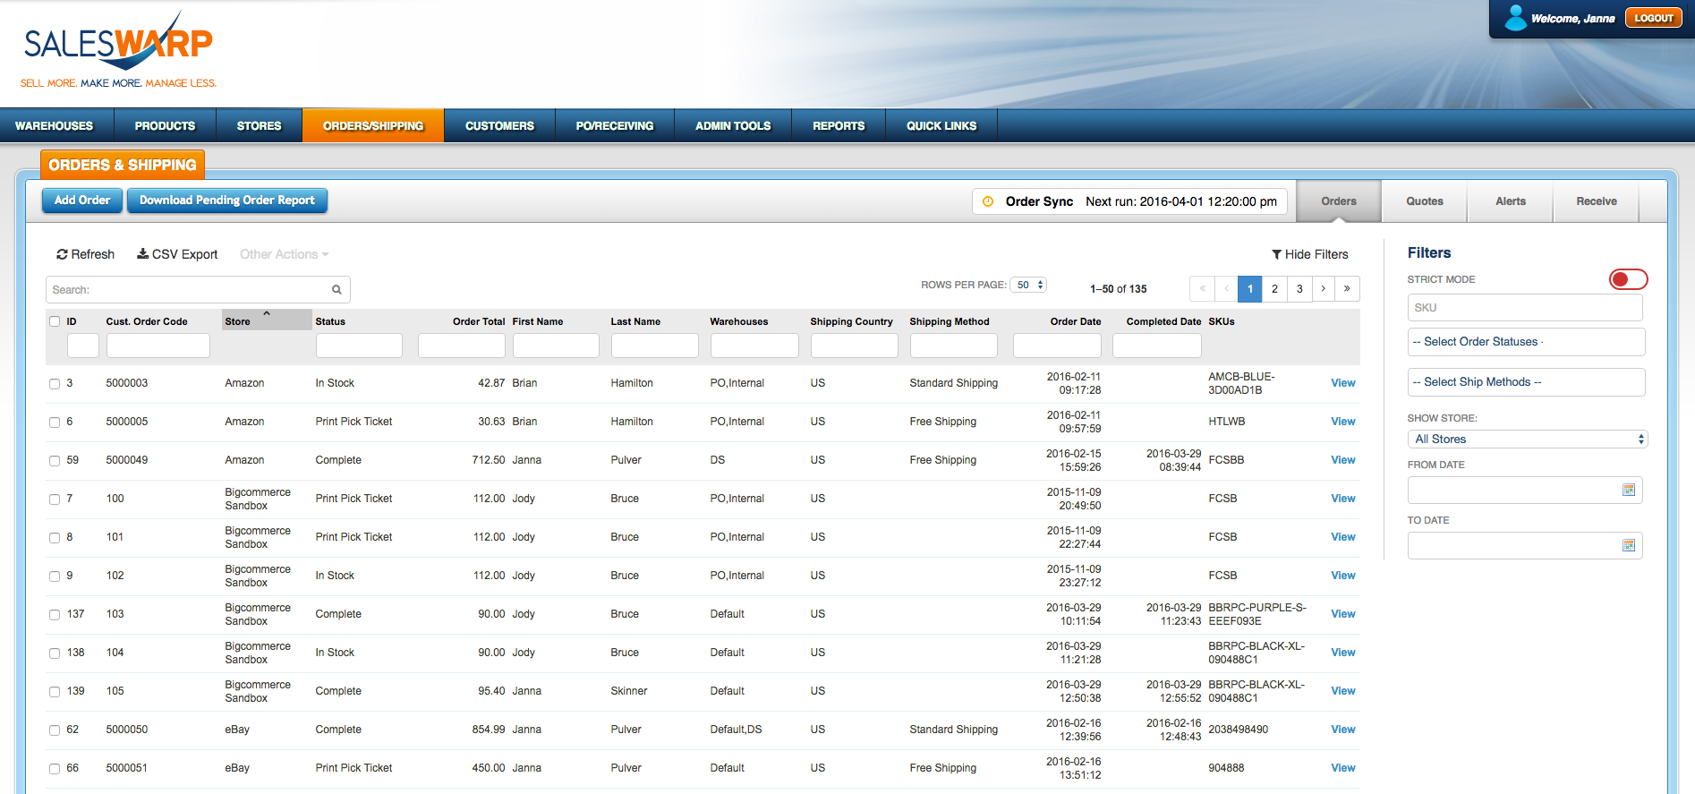The height and width of the screenshot is (794, 1695).
Task: Select checkbox for order ID 59
Action: 55,461
